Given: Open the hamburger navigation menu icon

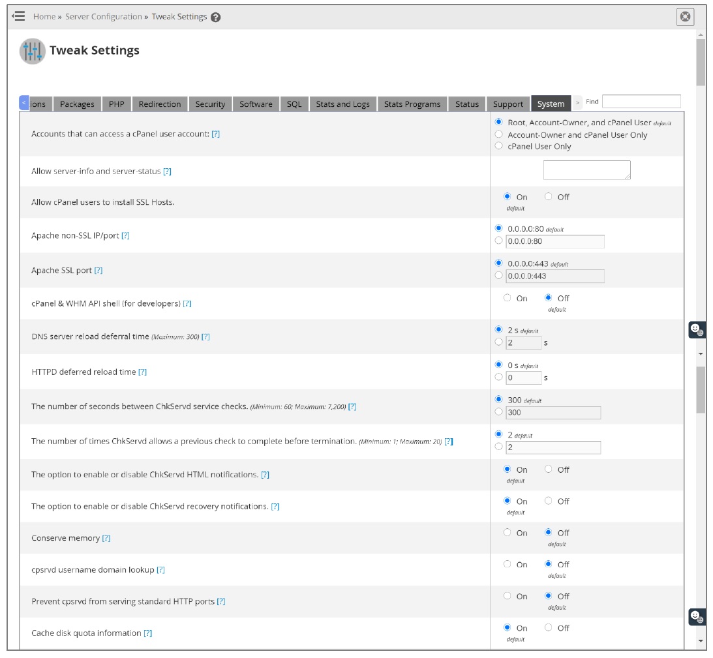Looking at the screenshot, I should tap(18, 16).
